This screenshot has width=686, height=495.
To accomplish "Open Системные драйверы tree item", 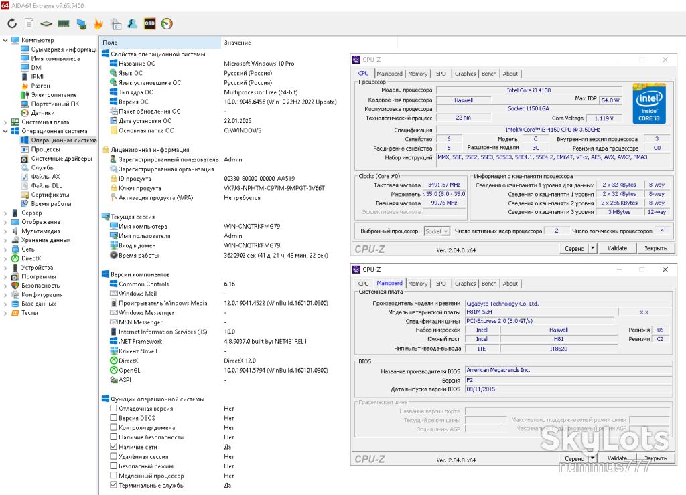I will point(62,159).
